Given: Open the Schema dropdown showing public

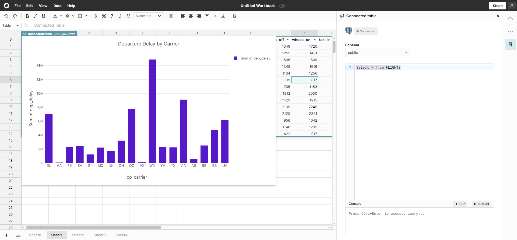Looking at the screenshot, I should [x=377, y=52].
